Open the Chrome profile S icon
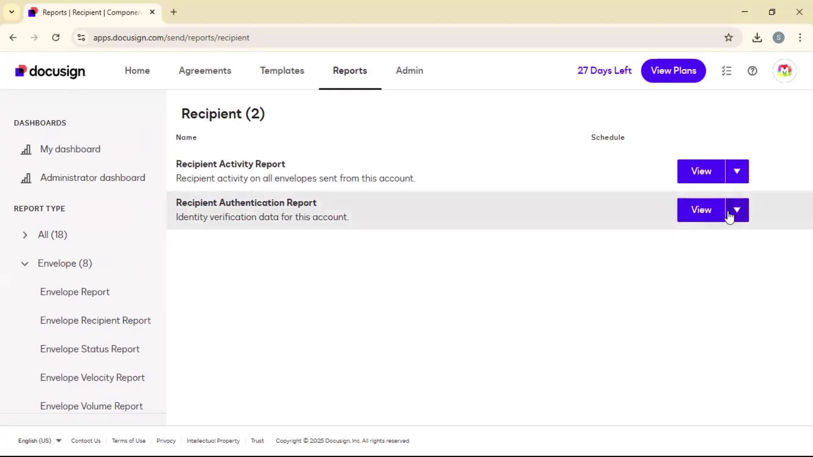Image resolution: width=813 pixels, height=457 pixels. coord(778,38)
